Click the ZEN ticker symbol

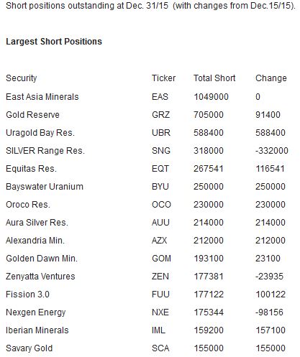tap(160, 277)
